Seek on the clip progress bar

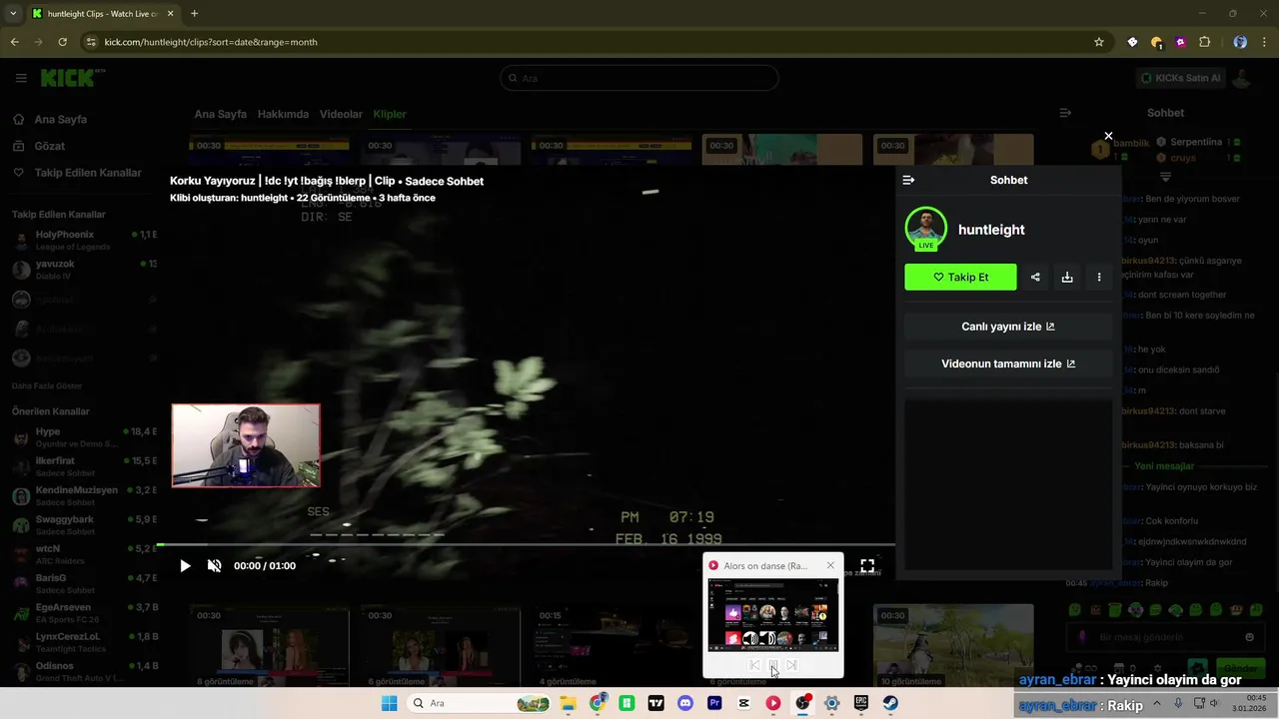[526, 545]
